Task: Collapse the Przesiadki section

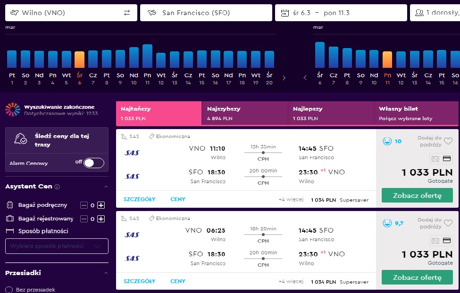Action: [x=106, y=273]
